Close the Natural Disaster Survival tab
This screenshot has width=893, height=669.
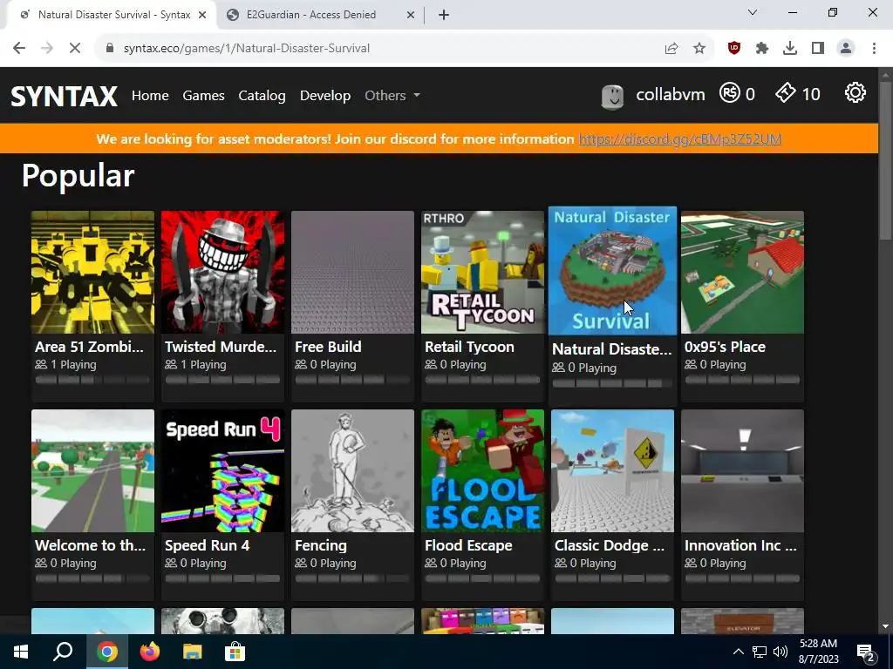point(201,15)
